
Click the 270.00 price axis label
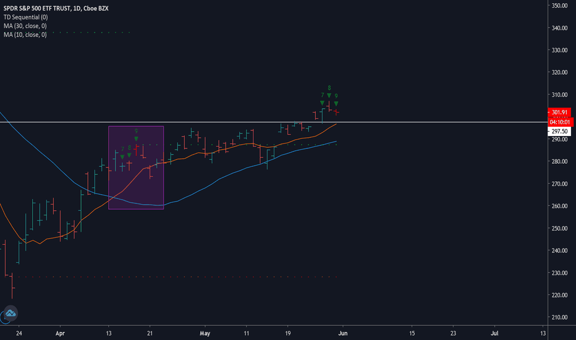pyautogui.click(x=559, y=184)
